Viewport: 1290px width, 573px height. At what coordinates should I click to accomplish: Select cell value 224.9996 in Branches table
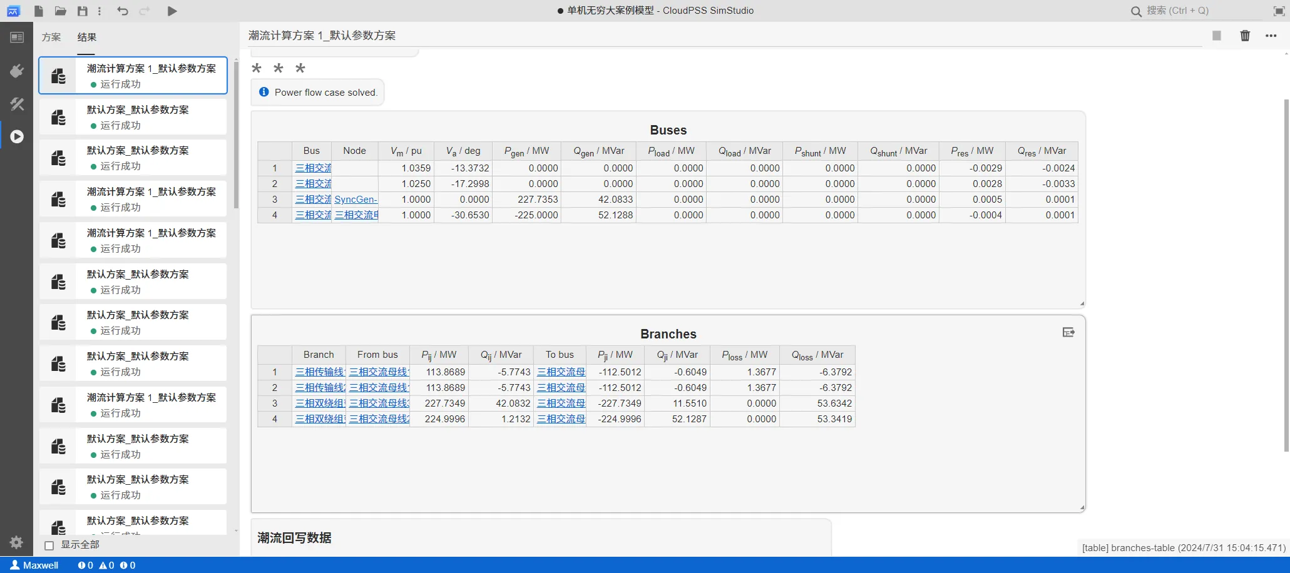(439, 419)
